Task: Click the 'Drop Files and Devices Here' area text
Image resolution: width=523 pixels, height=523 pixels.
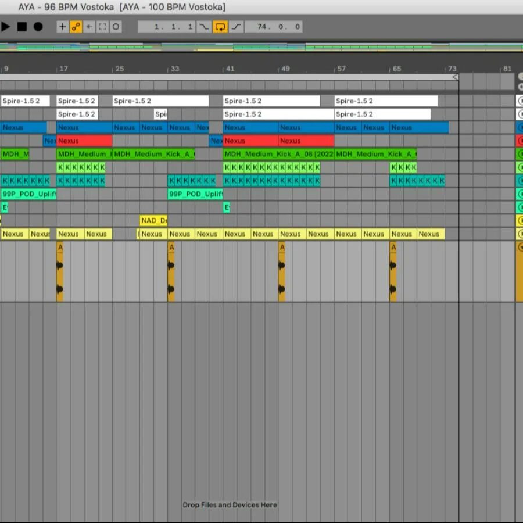Action: (230, 504)
